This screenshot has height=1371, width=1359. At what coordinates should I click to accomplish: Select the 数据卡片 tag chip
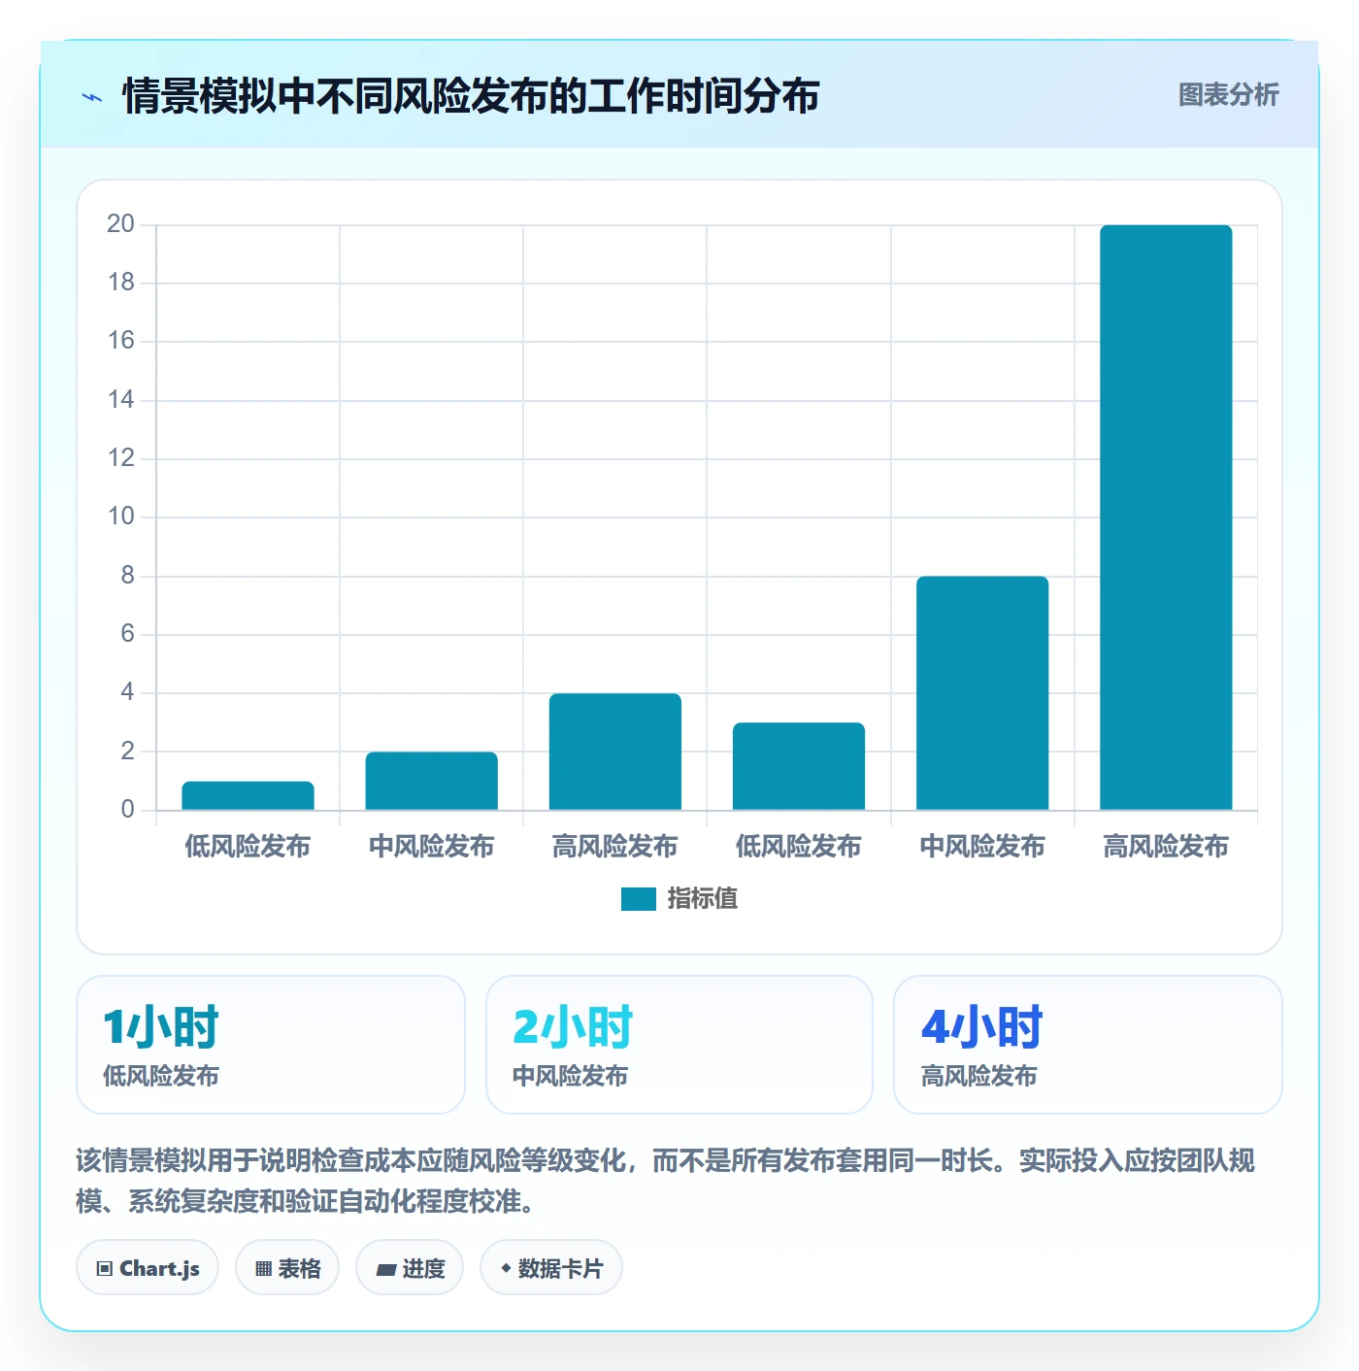coord(551,1267)
